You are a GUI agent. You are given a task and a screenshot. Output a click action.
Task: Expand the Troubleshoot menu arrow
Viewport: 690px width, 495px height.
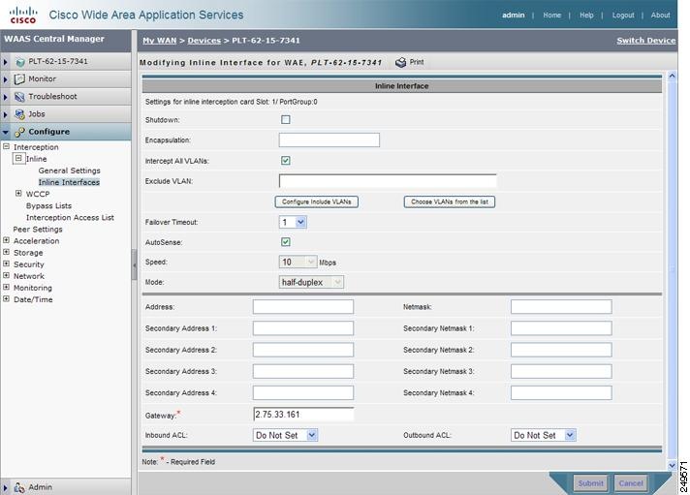tap(5, 97)
